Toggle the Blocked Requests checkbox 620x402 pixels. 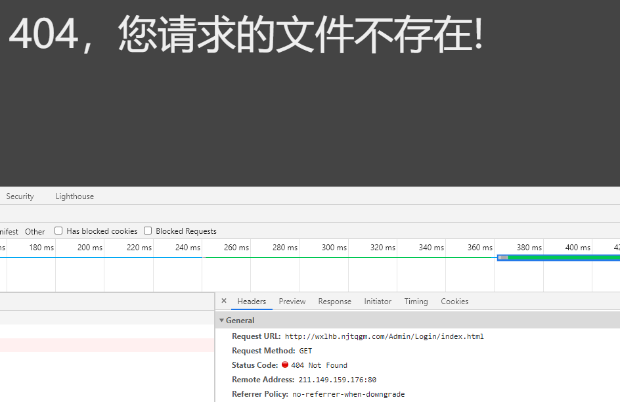tap(148, 231)
